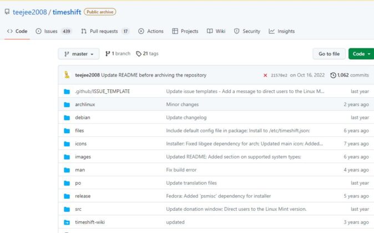Click the man folder icon
374x233 pixels.
(x=67, y=170)
